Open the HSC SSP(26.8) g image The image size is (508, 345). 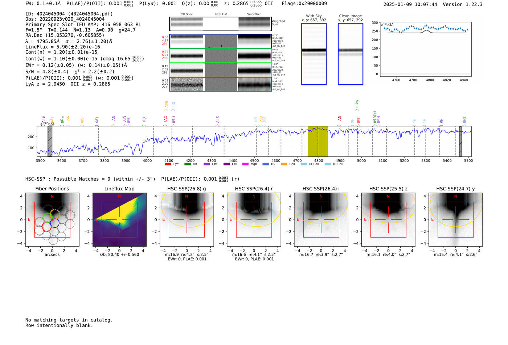pyautogui.click(x=187, y=220)
